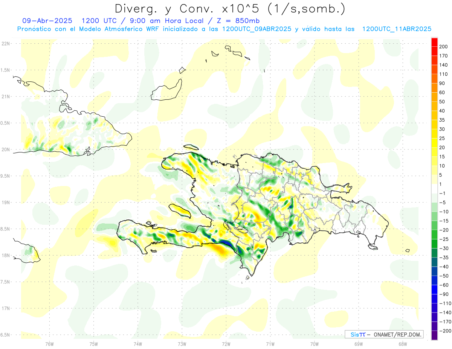Click the longitude label '76W'

[x=49, y=344]
